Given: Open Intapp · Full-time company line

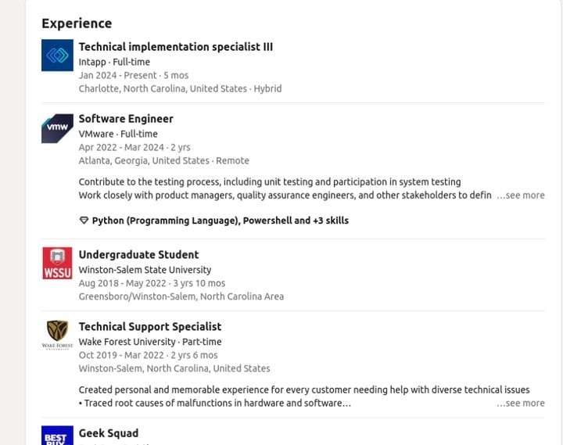Looking at the screenshot, I should click(114, 62).
